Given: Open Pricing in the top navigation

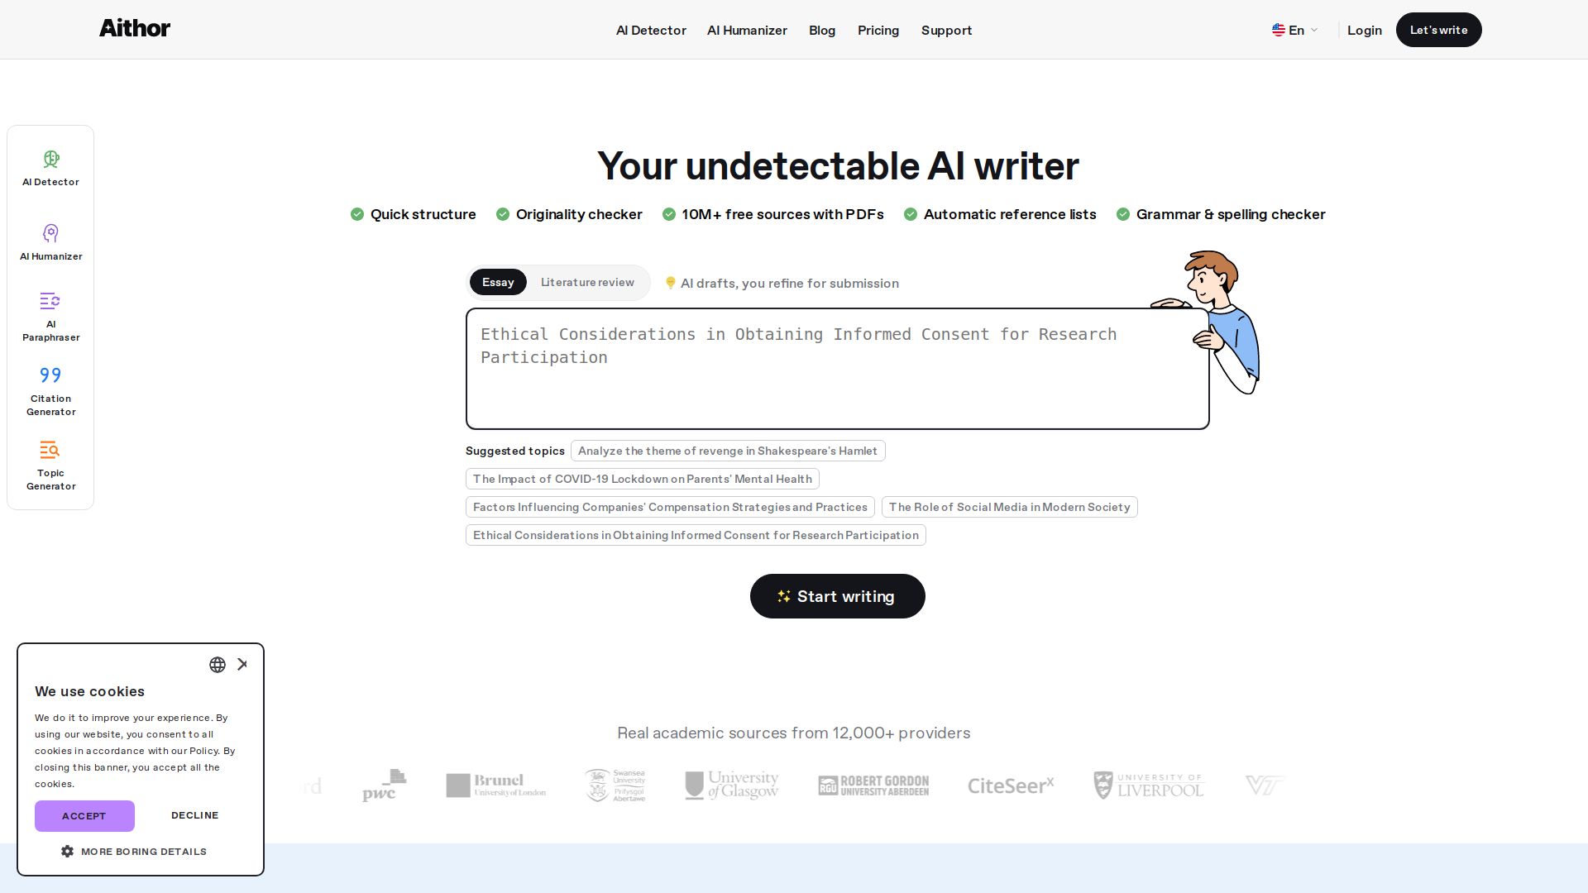Looking at the screenshot, I should (878, 31).
